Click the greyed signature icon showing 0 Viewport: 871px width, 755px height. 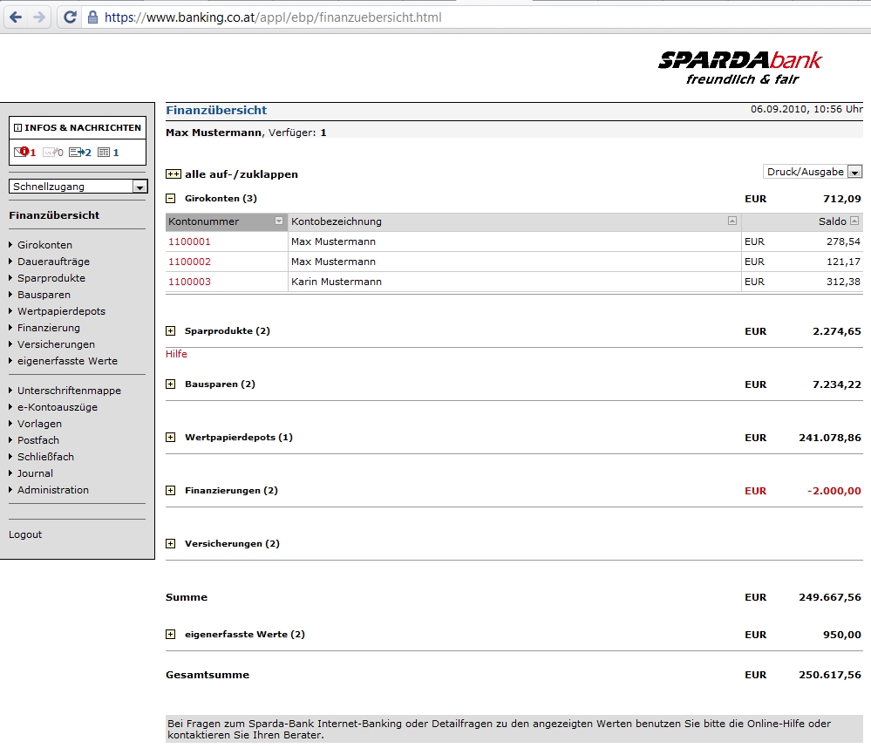pyautogui.click(x=50, y=152)
